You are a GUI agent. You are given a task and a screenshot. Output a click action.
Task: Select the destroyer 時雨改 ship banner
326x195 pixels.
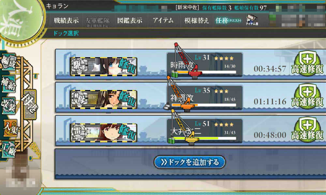click(x=104, y=67)
